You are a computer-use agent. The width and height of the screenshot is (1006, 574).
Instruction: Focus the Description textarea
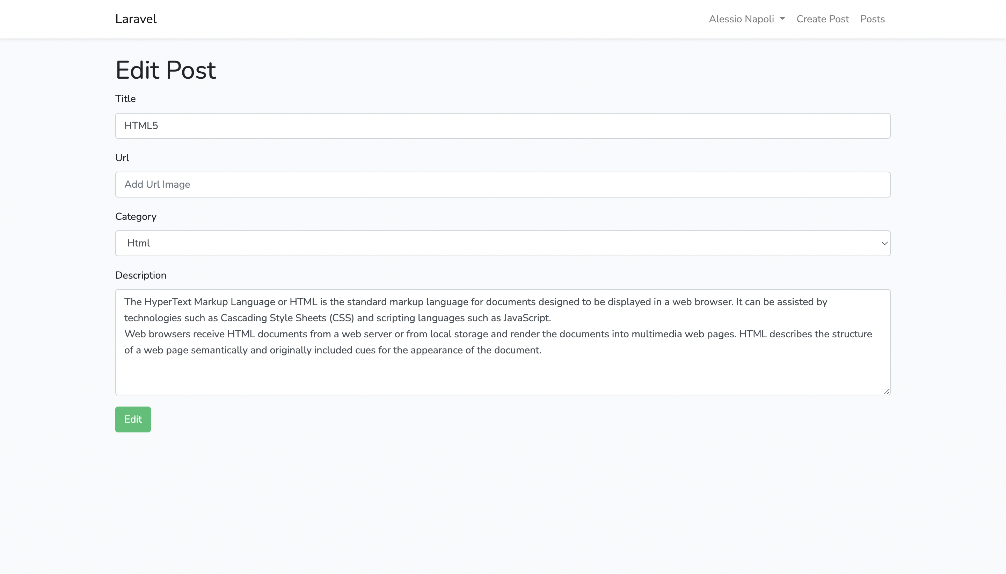pos(503,342)
